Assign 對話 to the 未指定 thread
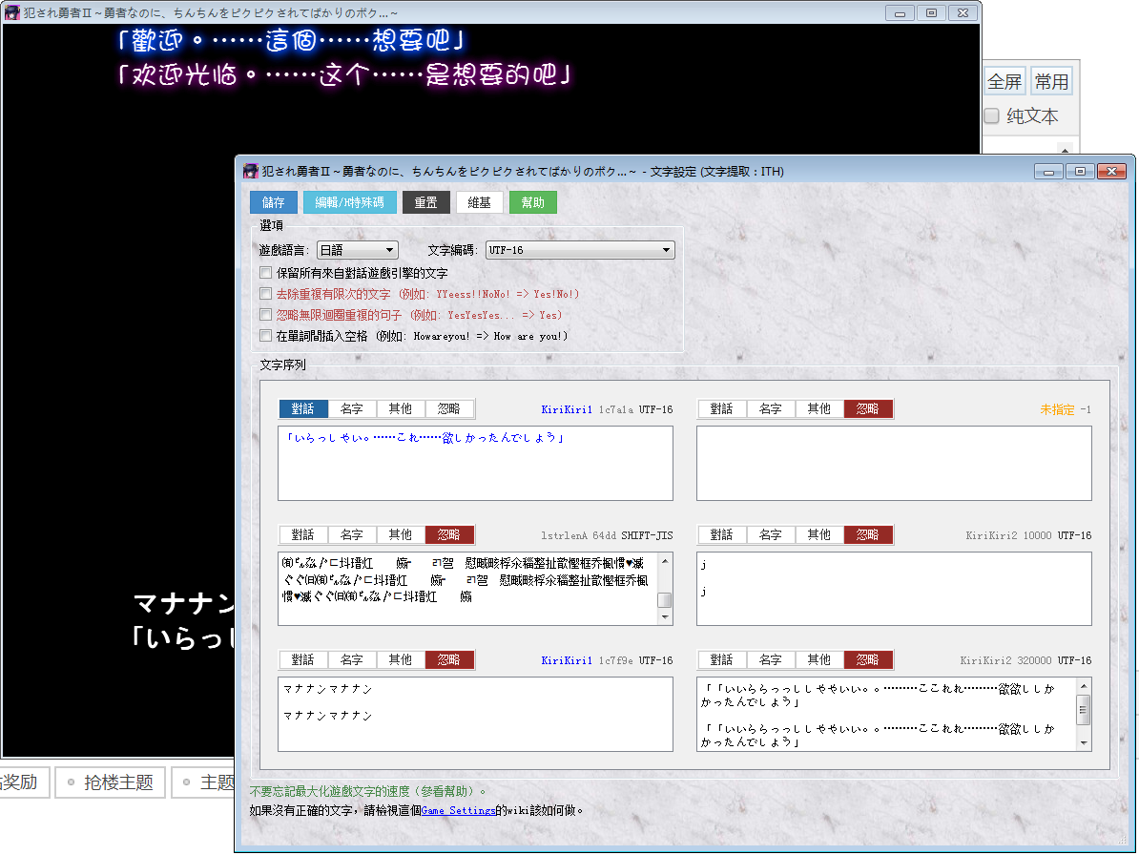This screenshot has height=855, width=1139. coord(722,407)
